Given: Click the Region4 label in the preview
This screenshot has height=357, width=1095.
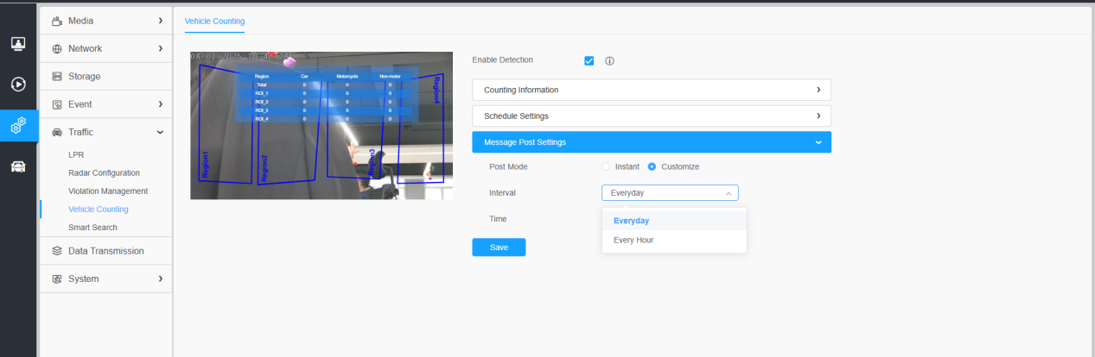Looking at the screenshot, I should click(x=436, y=90).
